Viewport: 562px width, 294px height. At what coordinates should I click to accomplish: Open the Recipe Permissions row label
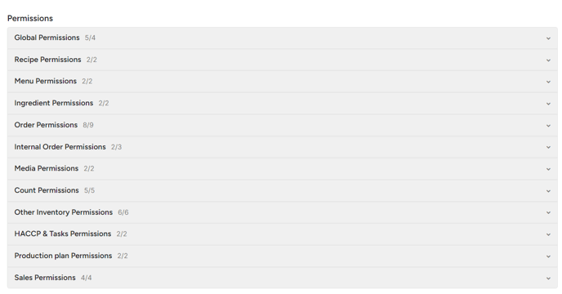point(47,60)
